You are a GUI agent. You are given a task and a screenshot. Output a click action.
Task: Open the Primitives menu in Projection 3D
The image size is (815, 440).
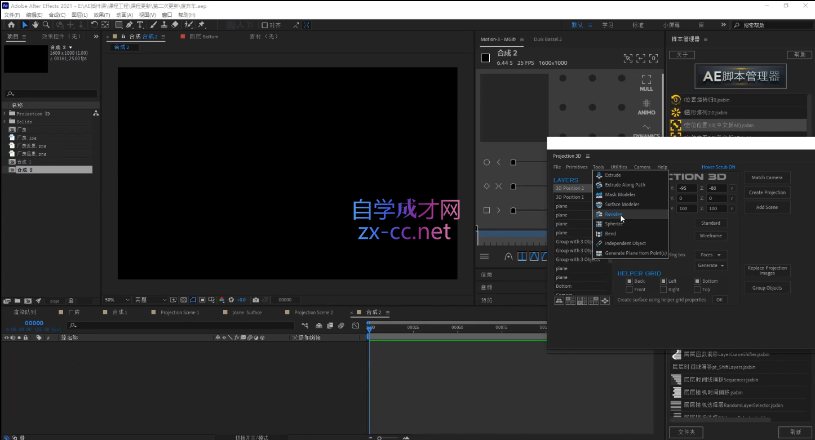pyautogui.click(x=577, y=167)
